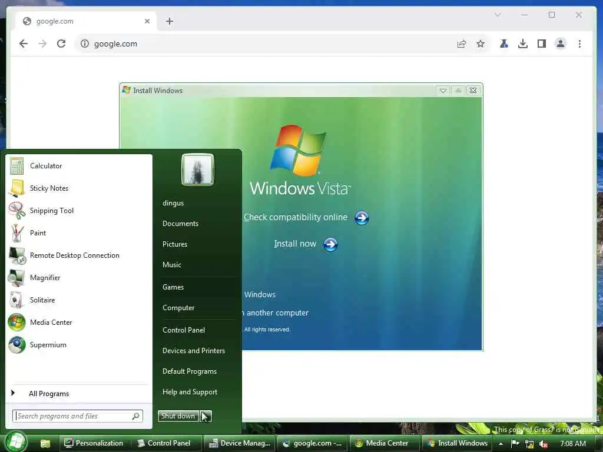Launch Media Center from Start menu list
Screen dimensions: 603x452
point(79,323)
